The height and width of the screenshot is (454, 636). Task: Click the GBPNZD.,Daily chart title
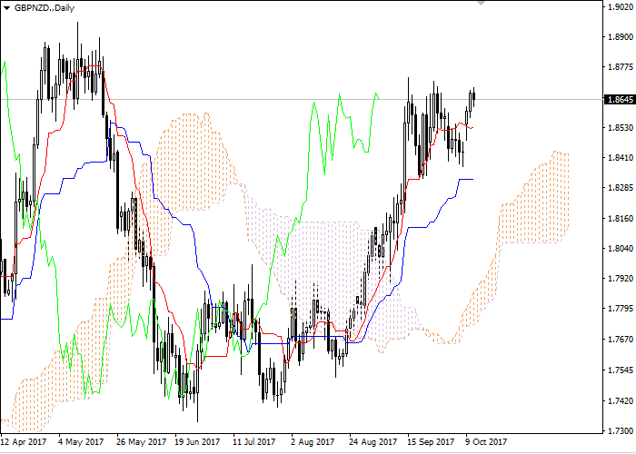point(45,7)
